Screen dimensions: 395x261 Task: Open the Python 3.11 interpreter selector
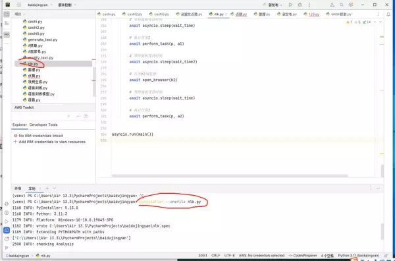click(359, 256)
